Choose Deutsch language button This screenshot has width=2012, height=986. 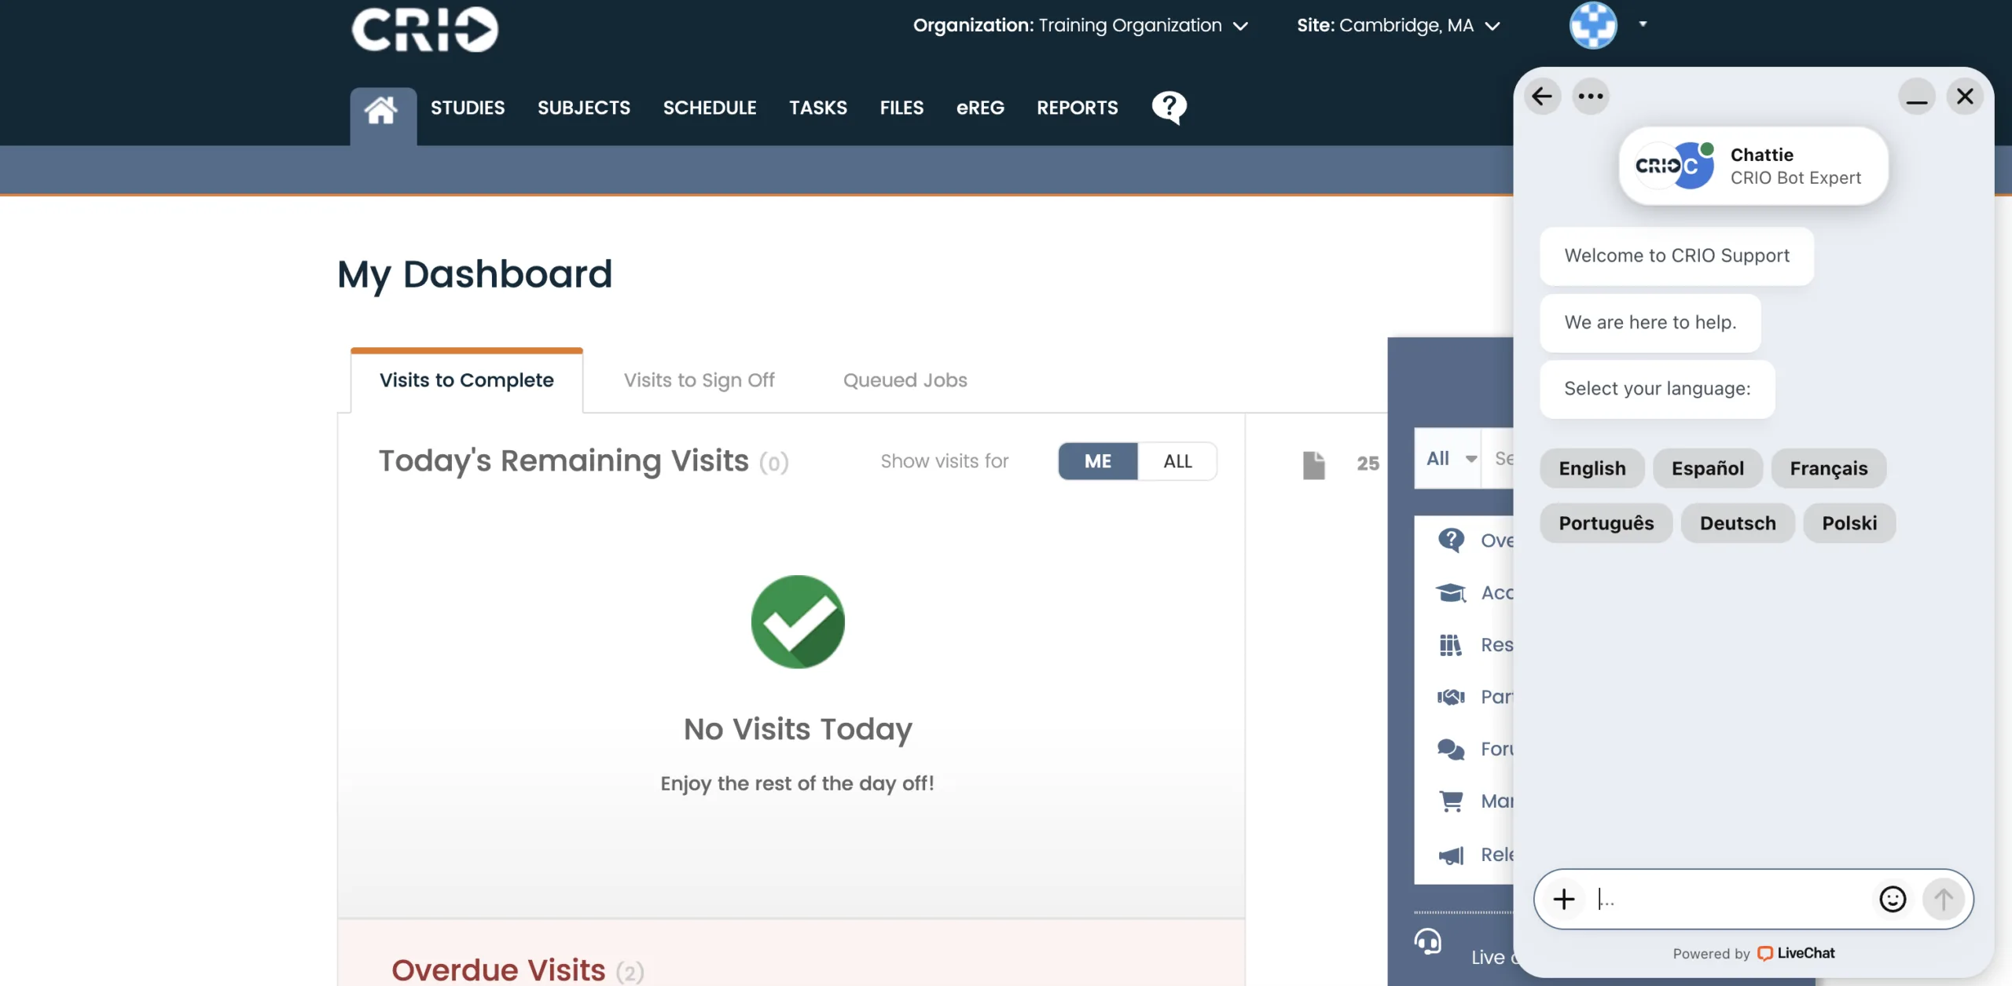(x=1737, y=523)
